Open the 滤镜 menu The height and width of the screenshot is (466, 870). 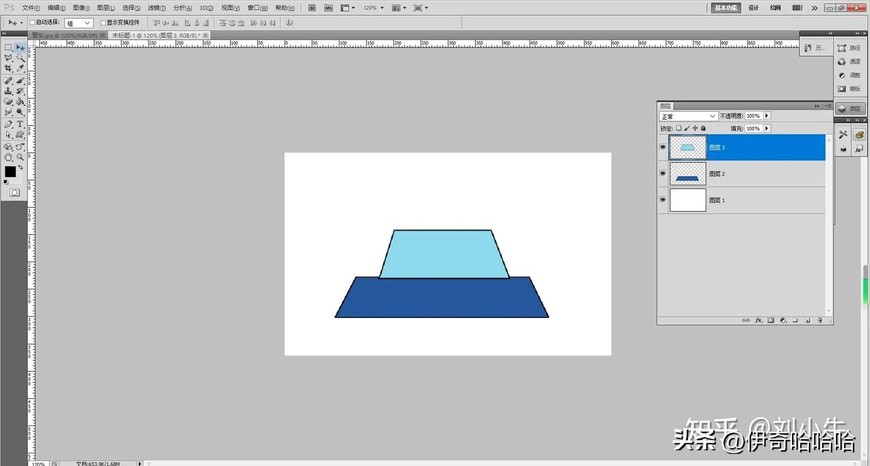point(156,8)
